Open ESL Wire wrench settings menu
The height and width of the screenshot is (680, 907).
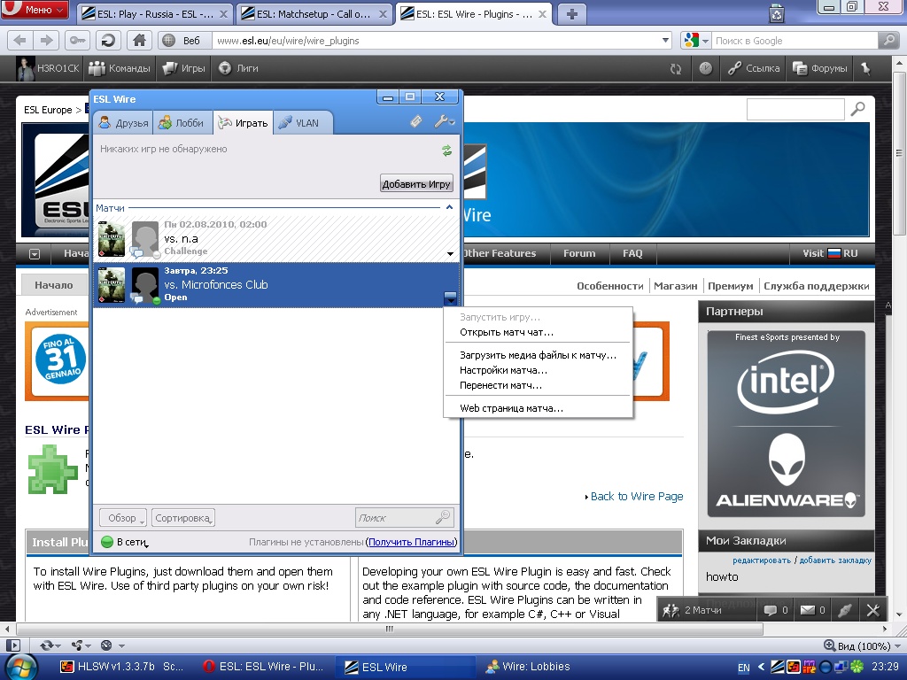pyautogui.click(x=444, y=121)
